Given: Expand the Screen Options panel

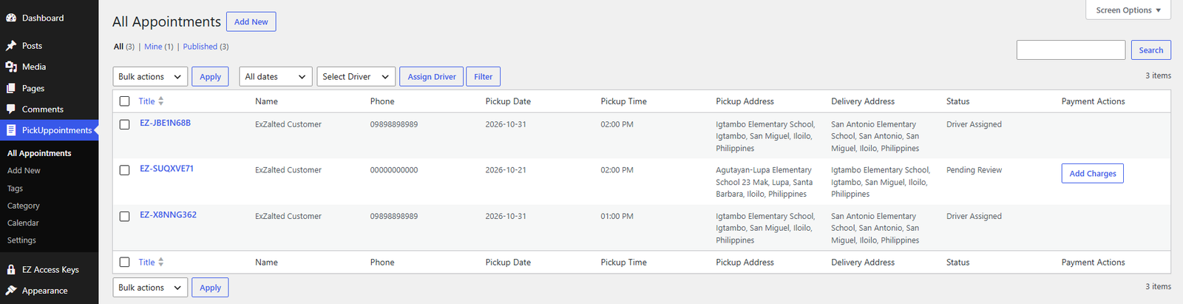Looking at the screenshot, I should click(1128, 10).
